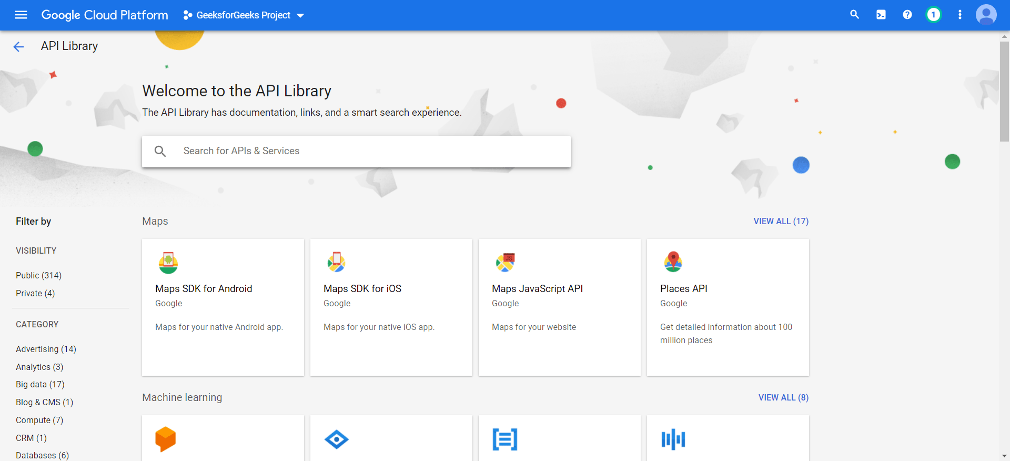
Task: Select the Databases (6) category
Action: click(42, 455)
